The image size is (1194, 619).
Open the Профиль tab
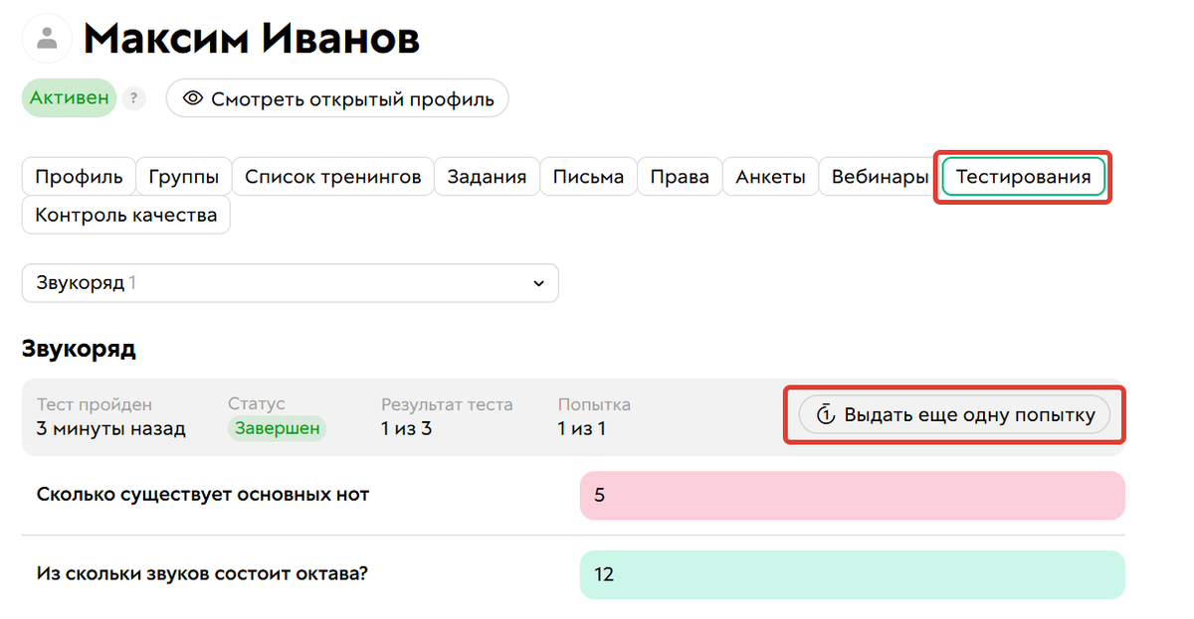[78, 176]
